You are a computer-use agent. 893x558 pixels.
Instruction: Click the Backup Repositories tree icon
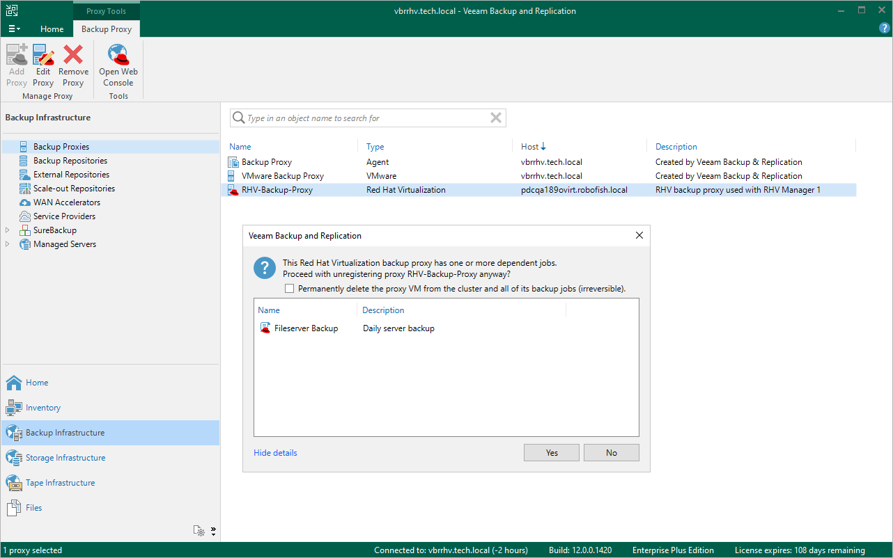(x=24, y=161)
